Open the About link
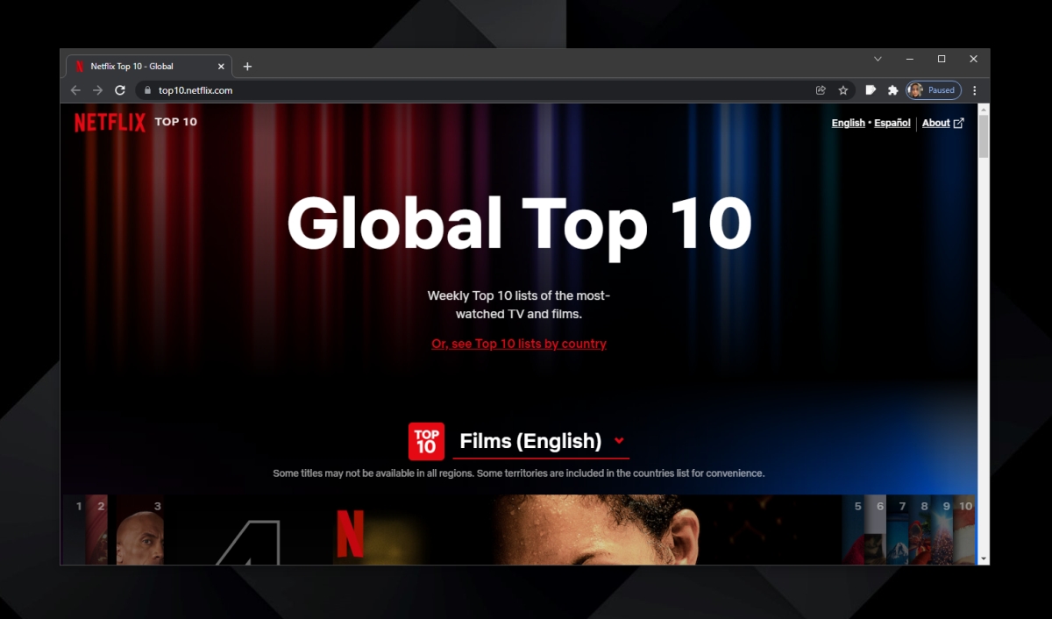1052x619 pixels. pos(935,123)
